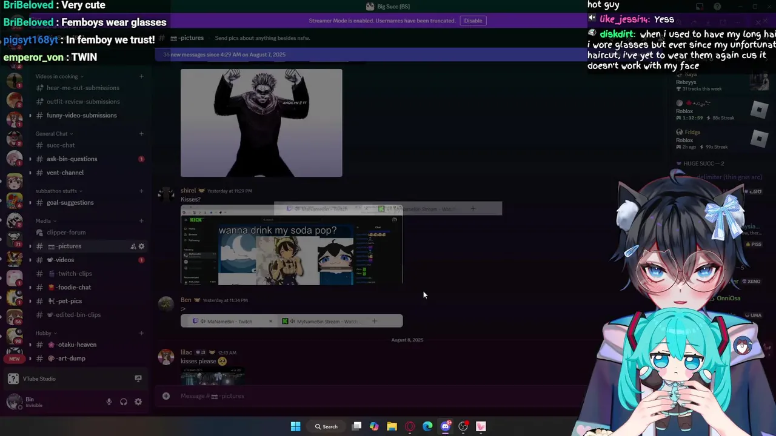Screen dimensions: 776x436
Task: Click Ben's username in chat
Action: (186, 300)
